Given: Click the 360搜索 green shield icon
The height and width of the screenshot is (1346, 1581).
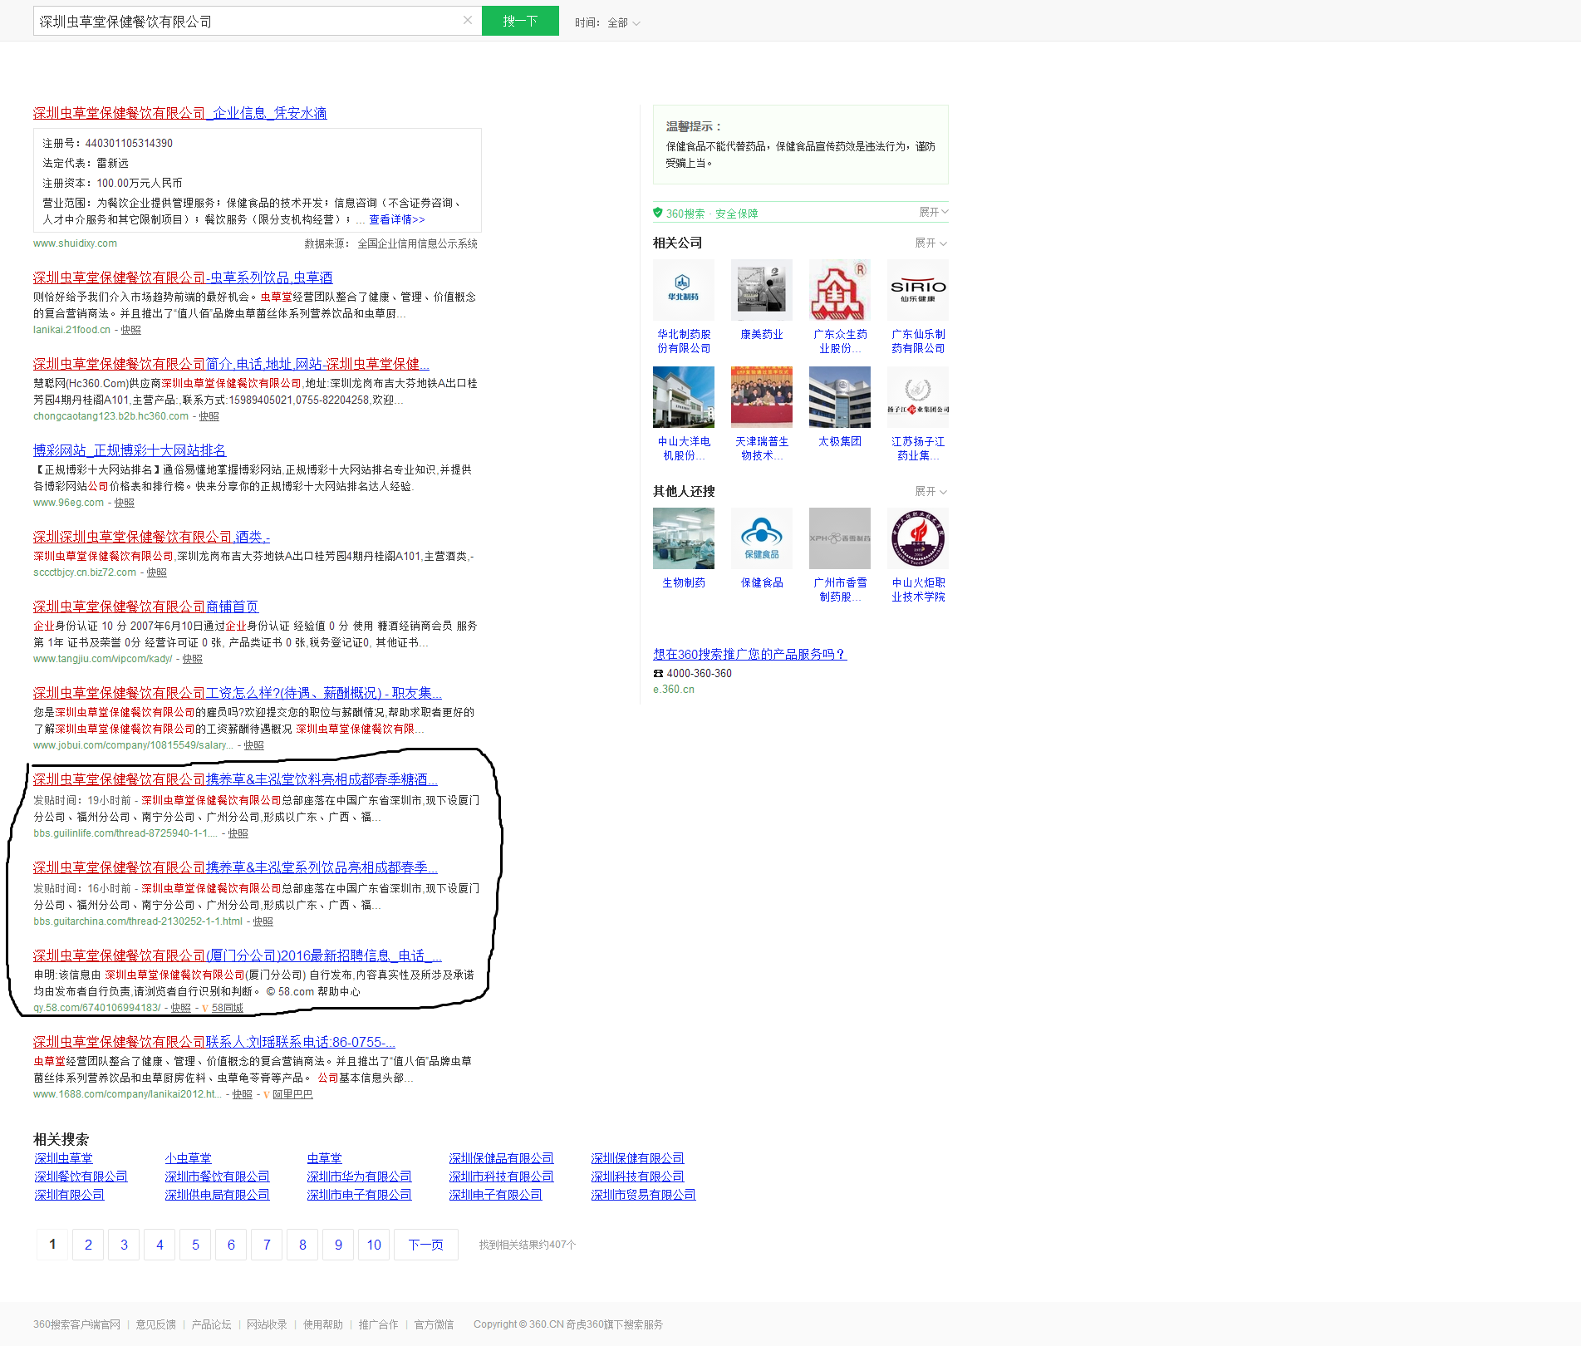Looking at the screenshot, I should tap(658, 213).
